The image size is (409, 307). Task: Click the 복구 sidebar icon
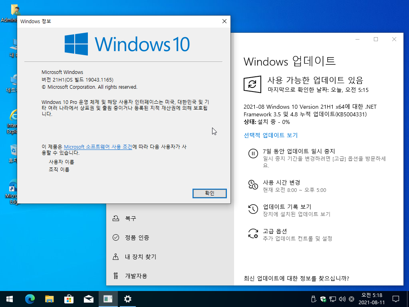point(115,218)
